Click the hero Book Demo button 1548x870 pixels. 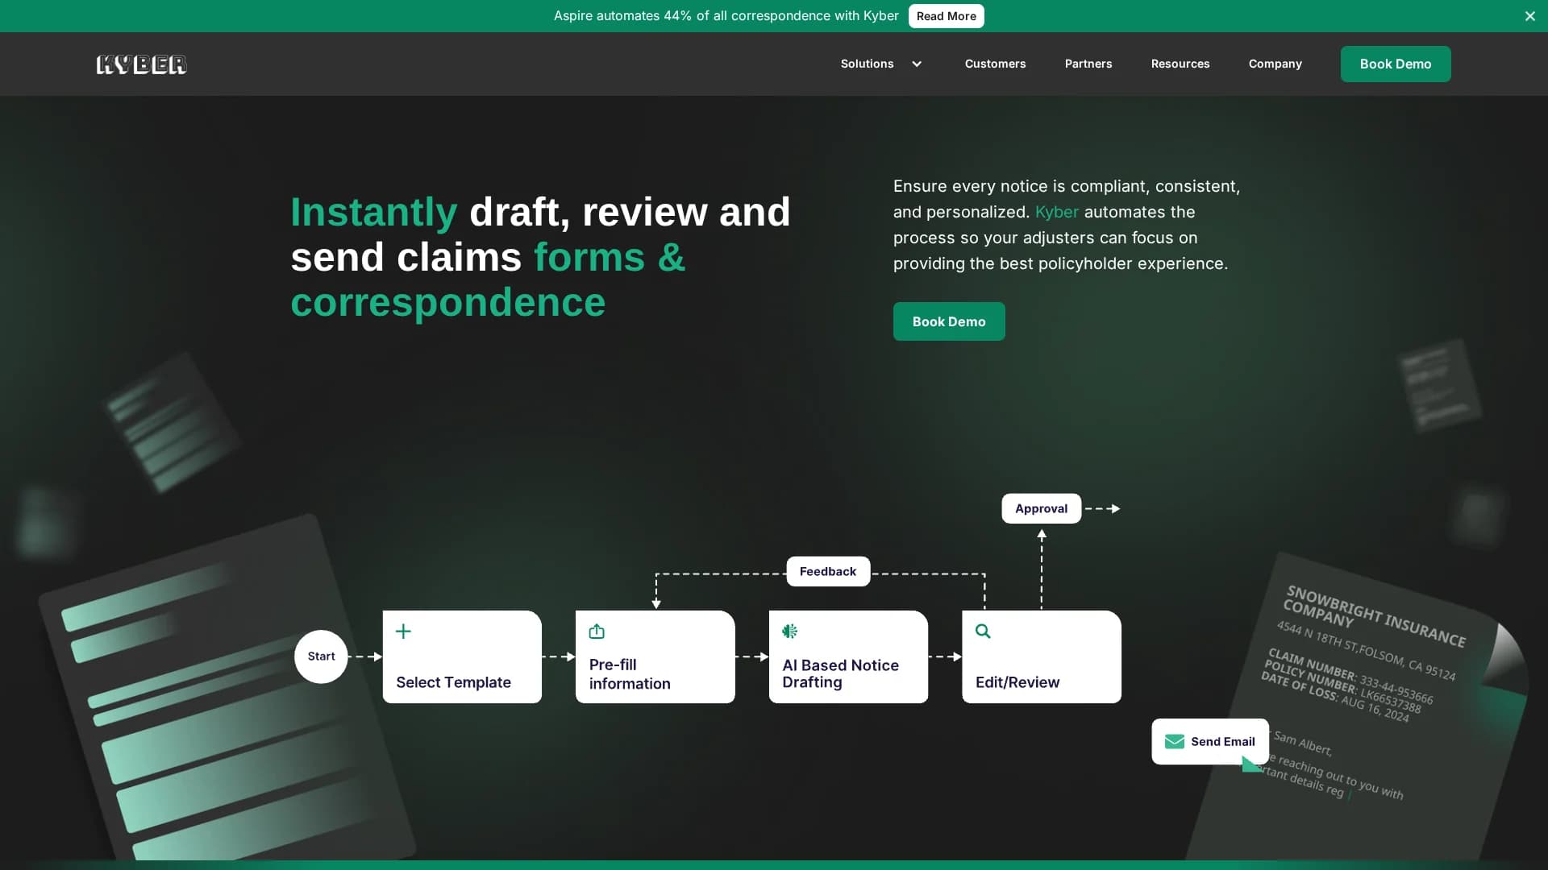click(x=948, y=321)
